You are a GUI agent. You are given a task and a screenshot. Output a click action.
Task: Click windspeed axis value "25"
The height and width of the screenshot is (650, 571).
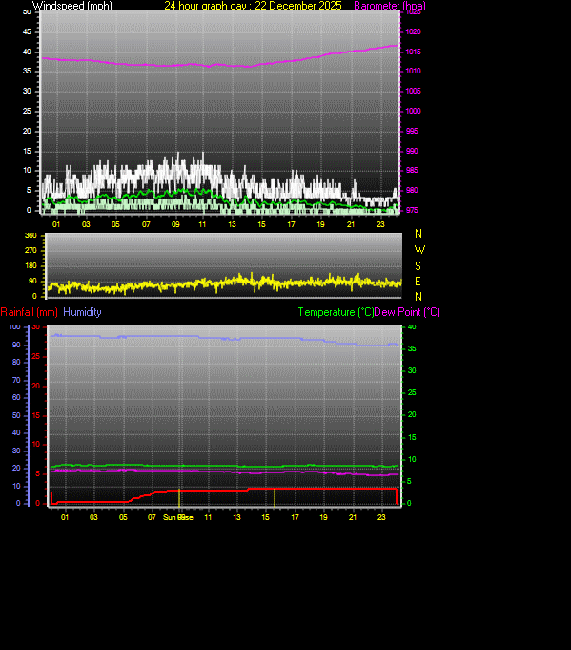click(27, 111)
